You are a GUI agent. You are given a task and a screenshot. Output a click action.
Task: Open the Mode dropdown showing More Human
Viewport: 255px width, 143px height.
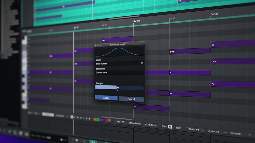119,63
